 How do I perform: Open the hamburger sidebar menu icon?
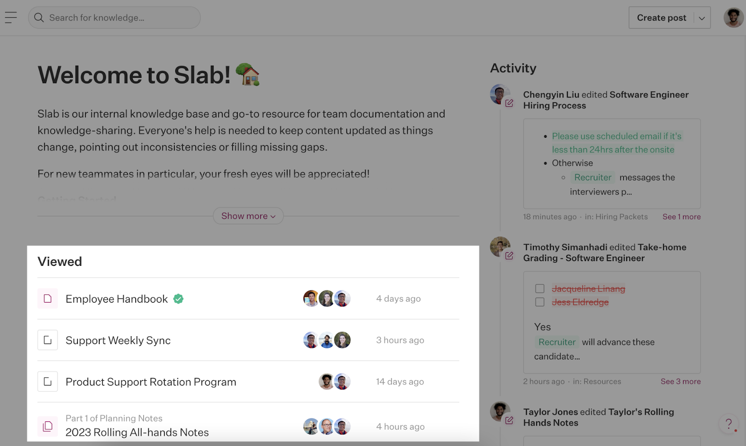point(11,18)
